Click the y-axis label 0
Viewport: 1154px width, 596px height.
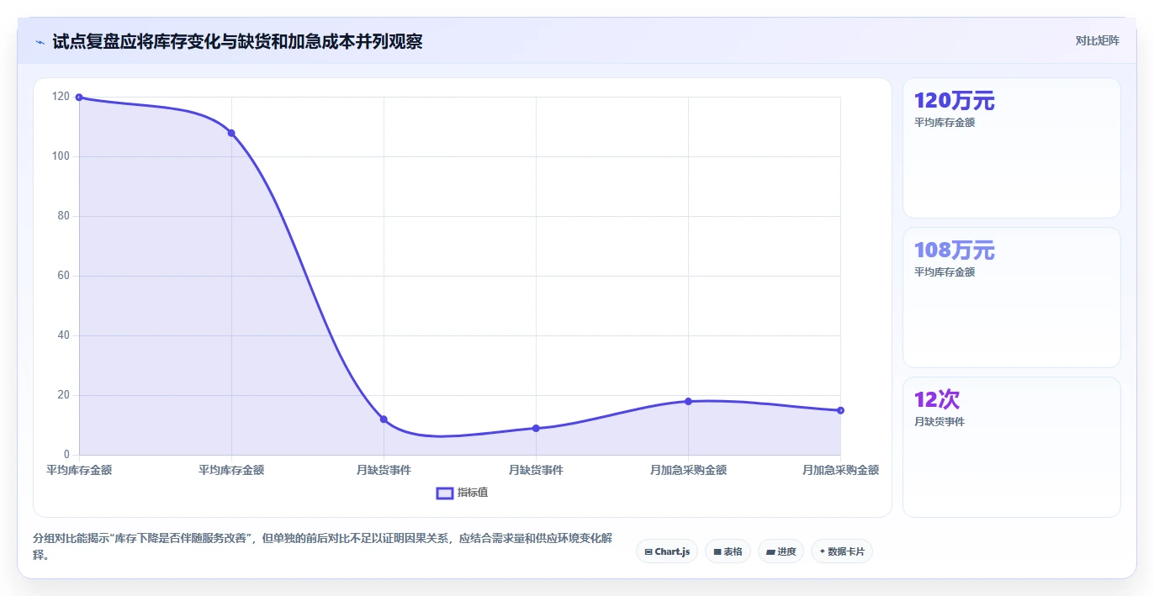pyautogui.click(x=67, y=455)
